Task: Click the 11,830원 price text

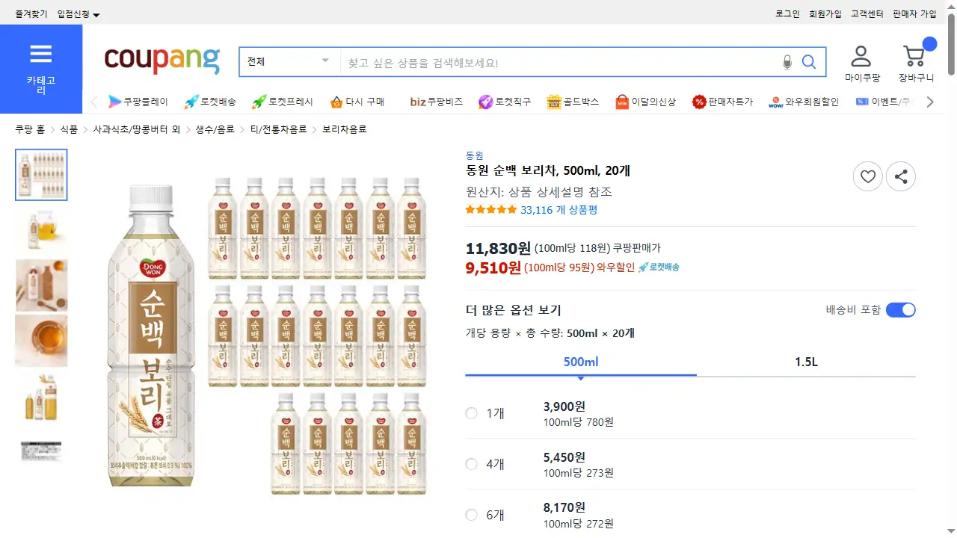Action: [x=498, y=248]
